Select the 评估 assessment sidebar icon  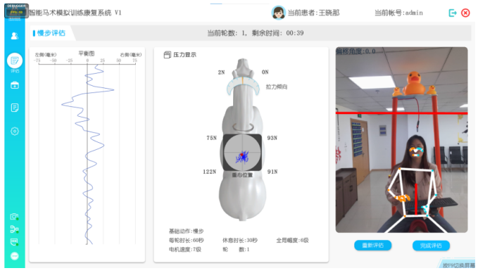coord(15,61)
